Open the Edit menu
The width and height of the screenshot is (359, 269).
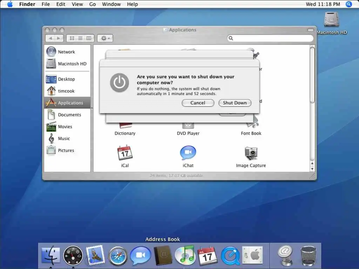click(x=61, y=4)
